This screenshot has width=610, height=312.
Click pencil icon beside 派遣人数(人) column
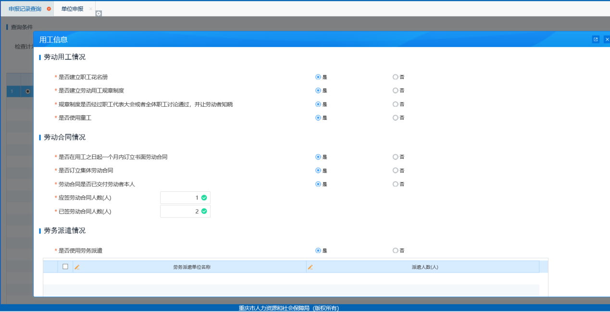click(x=310, y=267)
